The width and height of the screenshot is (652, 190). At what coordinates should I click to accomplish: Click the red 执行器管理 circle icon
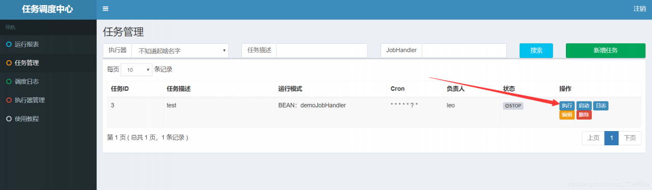point(8,100)
